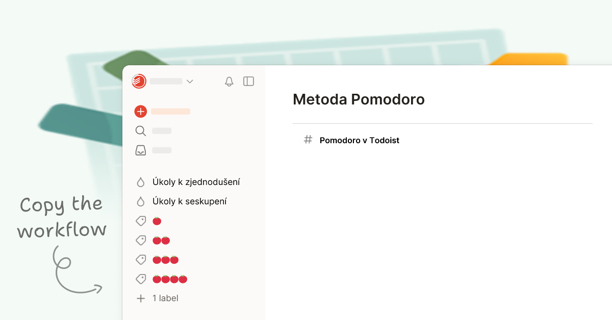Select the search magnifier icon
This screenshot has height=320, width=612.
[x=140, y=130]
